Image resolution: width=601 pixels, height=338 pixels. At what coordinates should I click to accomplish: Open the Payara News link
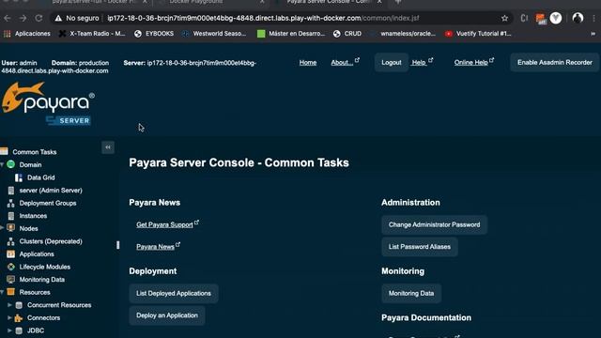point(155,247)
